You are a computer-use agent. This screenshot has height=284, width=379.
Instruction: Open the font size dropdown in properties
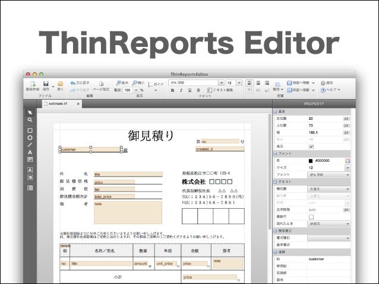[x=348, y=167]
